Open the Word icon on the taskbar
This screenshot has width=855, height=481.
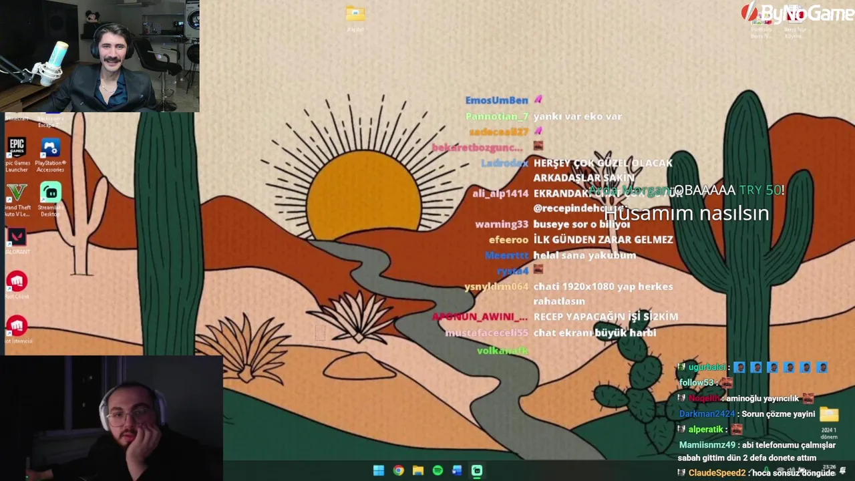point(457,470)
